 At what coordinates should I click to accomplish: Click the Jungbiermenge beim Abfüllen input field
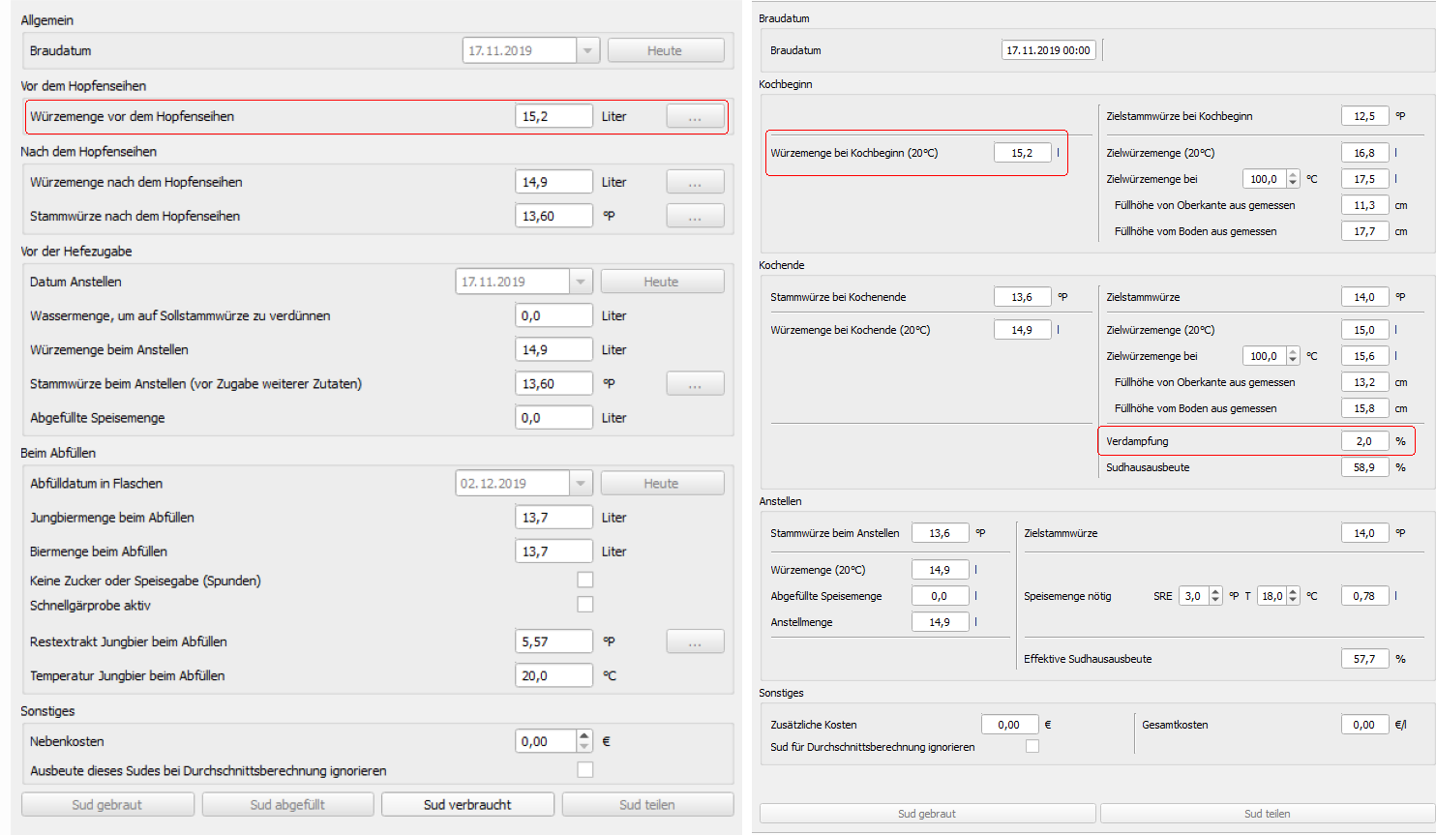click(x=553, y=518)
